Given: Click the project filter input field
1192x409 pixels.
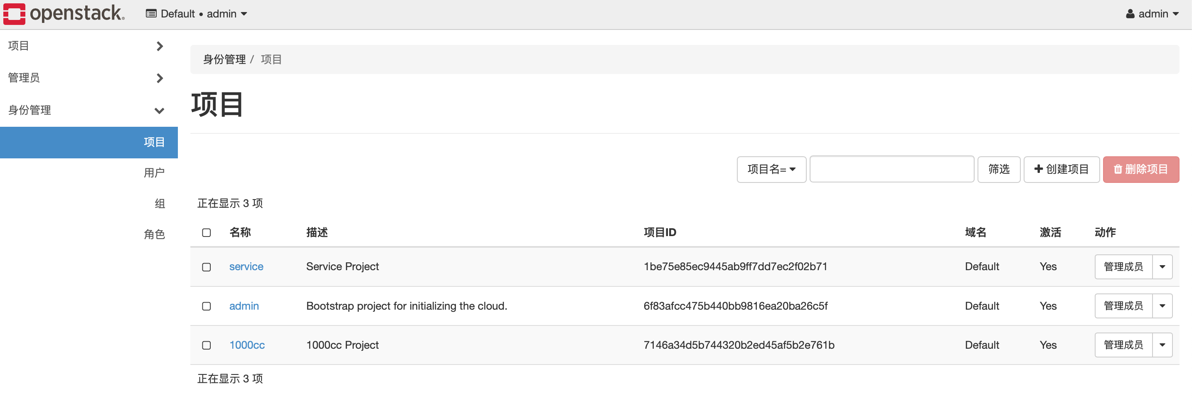Looking at the screenshot, I should [x=891, y=169].
